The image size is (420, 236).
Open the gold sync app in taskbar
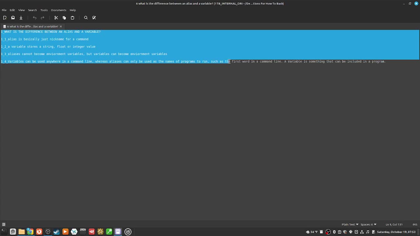point(100,232)
